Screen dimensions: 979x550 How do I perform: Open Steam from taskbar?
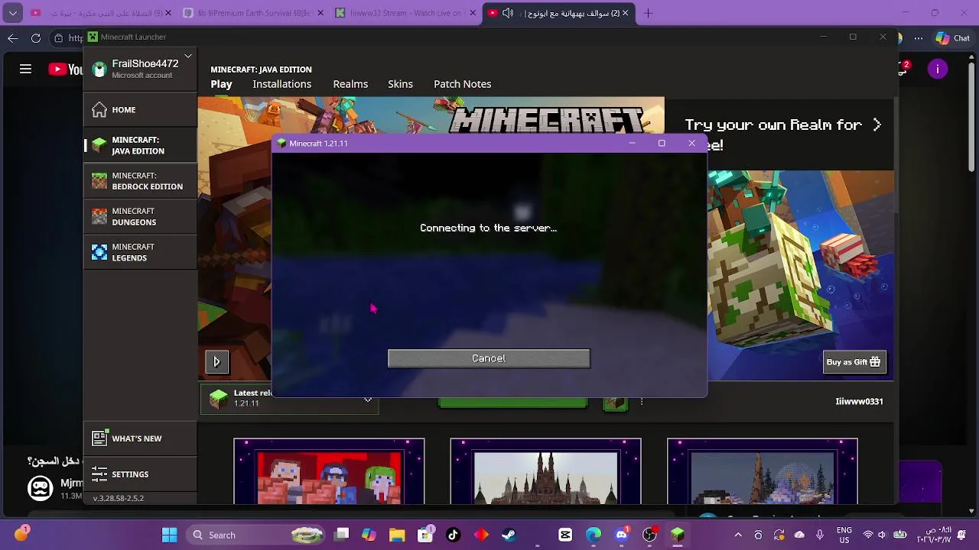tap(509, 535)
